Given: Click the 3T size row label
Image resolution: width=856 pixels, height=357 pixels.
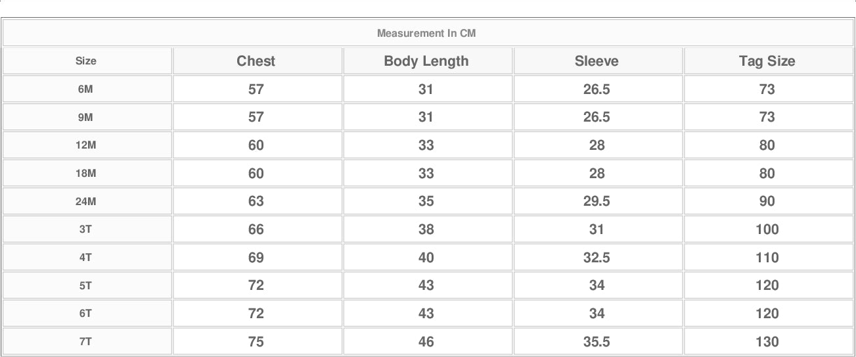Looking at the screenshot, I should click(x=85, y=229).
